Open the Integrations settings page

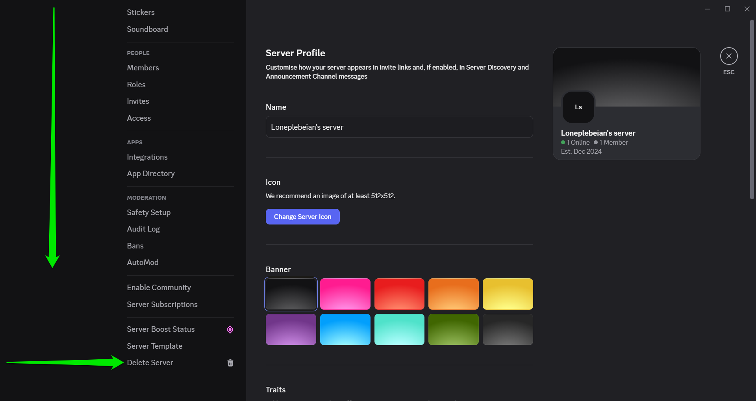point(147,157)
